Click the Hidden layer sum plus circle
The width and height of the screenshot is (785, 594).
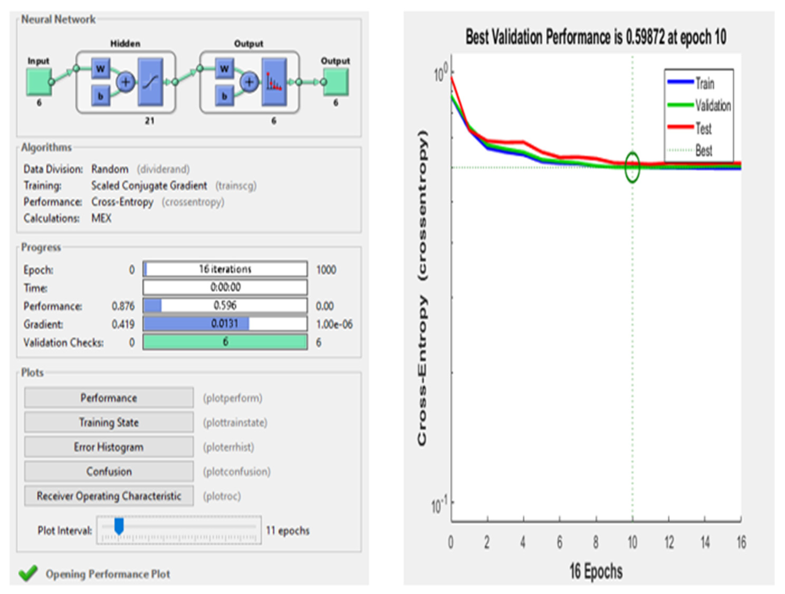[x=125, y=82]
